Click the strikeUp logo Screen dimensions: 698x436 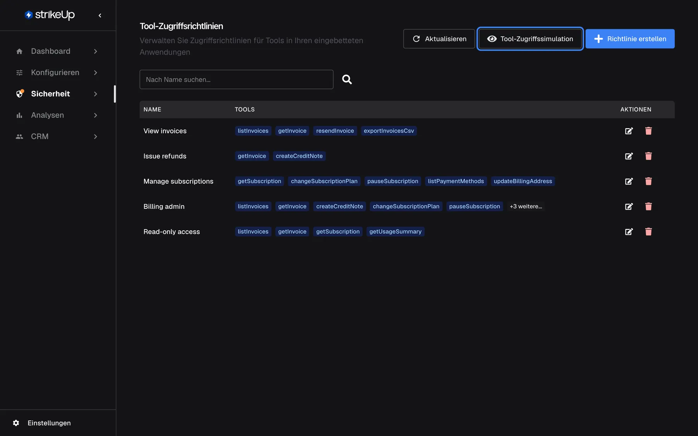coord(50,15)
